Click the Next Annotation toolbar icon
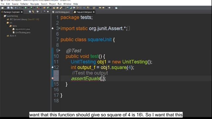 [x=88, y=8]
